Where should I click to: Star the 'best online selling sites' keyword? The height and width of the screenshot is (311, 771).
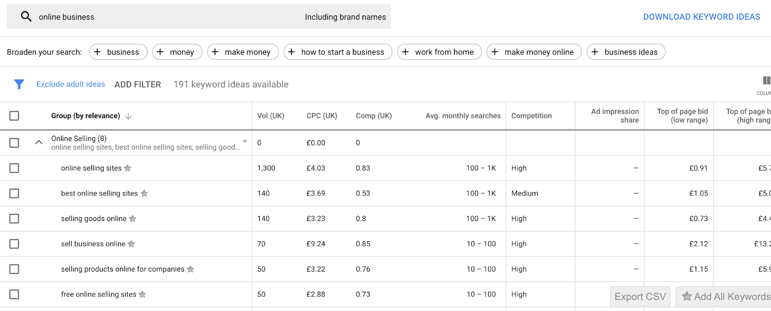click(144, 194)
